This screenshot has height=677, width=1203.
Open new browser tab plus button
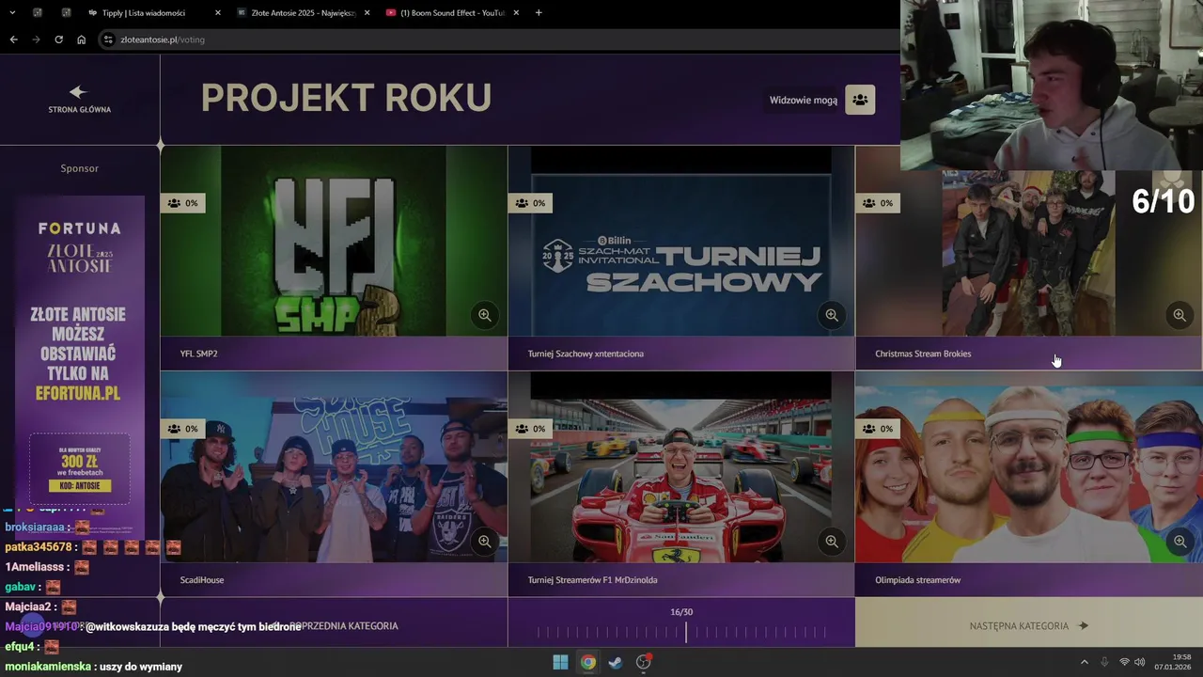[539, 13]
